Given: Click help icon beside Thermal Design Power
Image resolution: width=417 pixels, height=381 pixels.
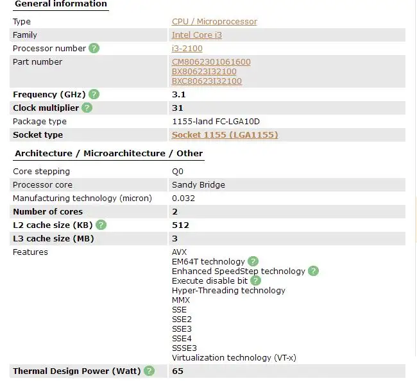Looking at the screenshot, I should [149, 371].
